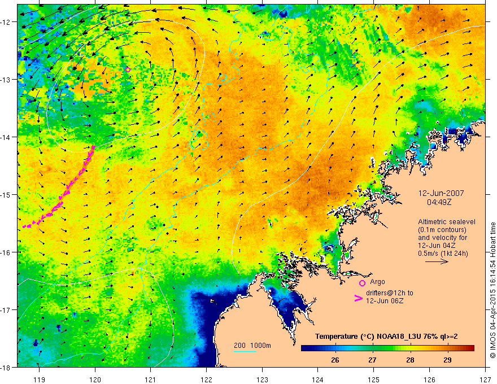Click the 28 label under the color bar
Image resolution: width=497 pixels, height=384 pixels.
click(410, 360)
